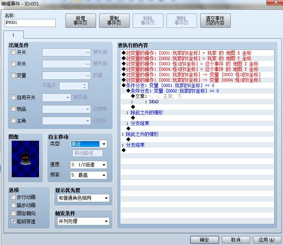Click the 复制事件页 button
Screen dimensions: 283x245
click(114, 21)
